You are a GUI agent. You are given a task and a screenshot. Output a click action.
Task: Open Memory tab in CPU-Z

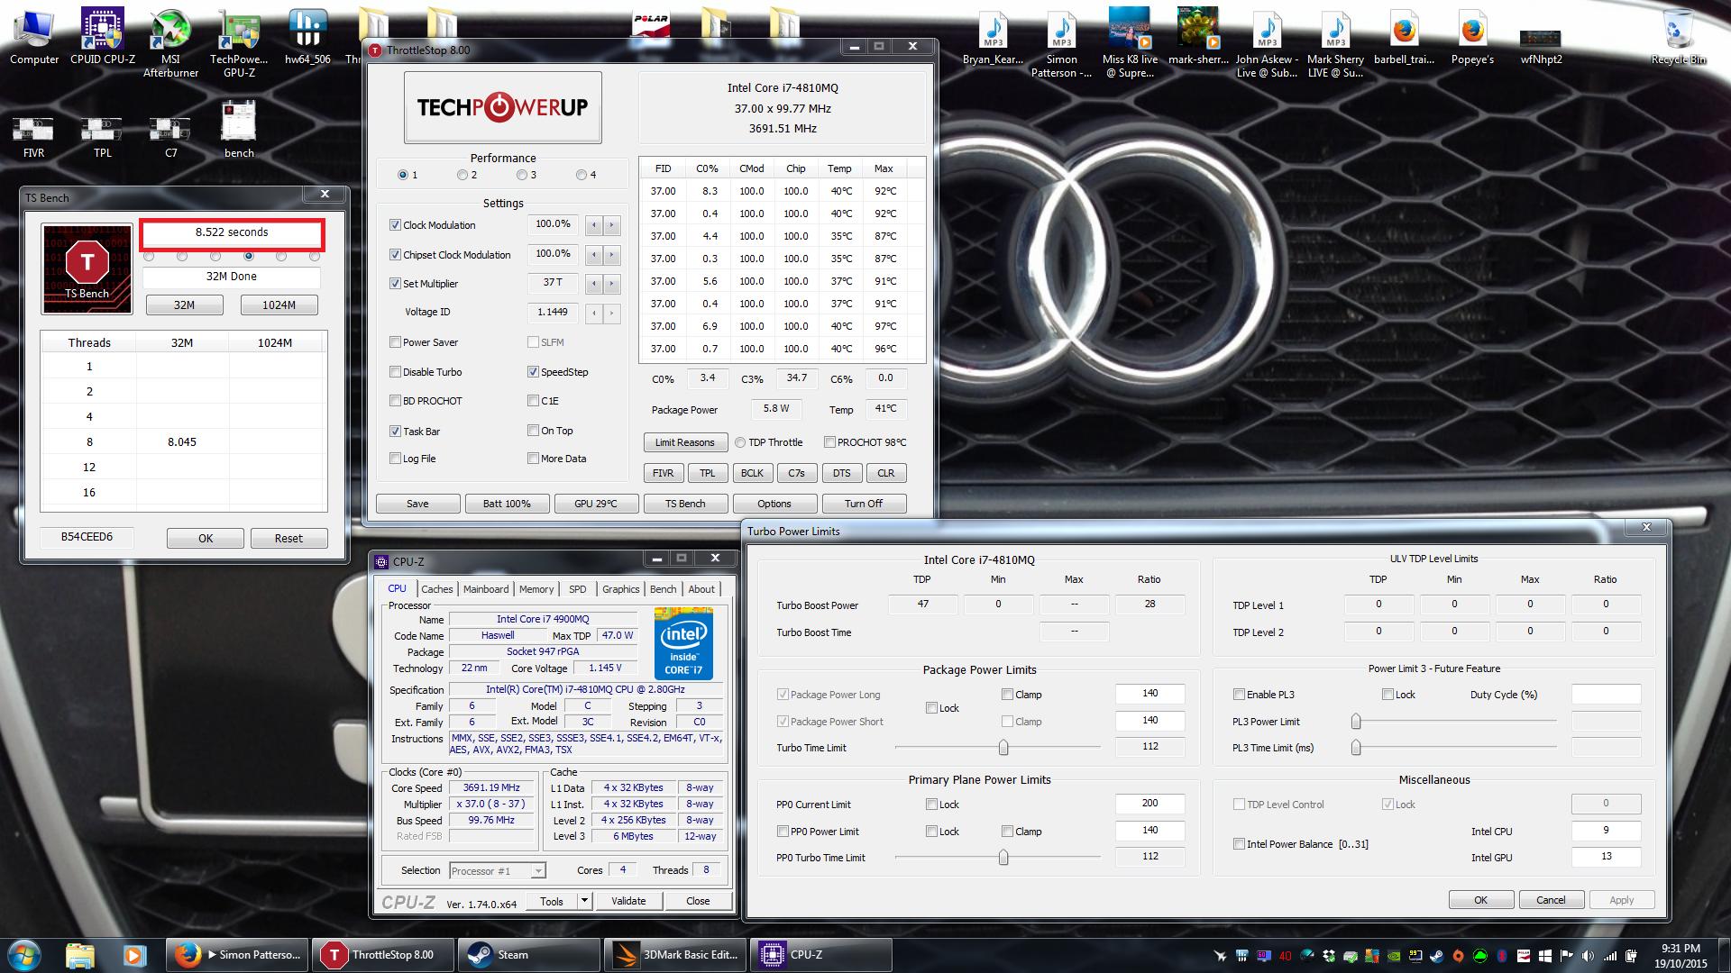tap(536, 589)
